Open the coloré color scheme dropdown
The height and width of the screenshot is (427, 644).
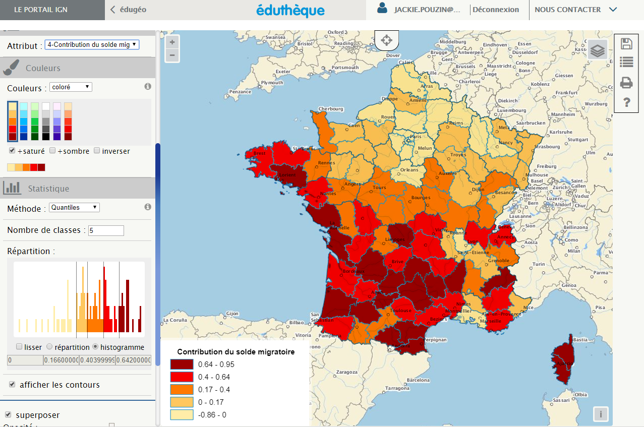[71, 86]
